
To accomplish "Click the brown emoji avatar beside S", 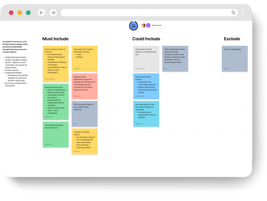I will coord(144,25).
